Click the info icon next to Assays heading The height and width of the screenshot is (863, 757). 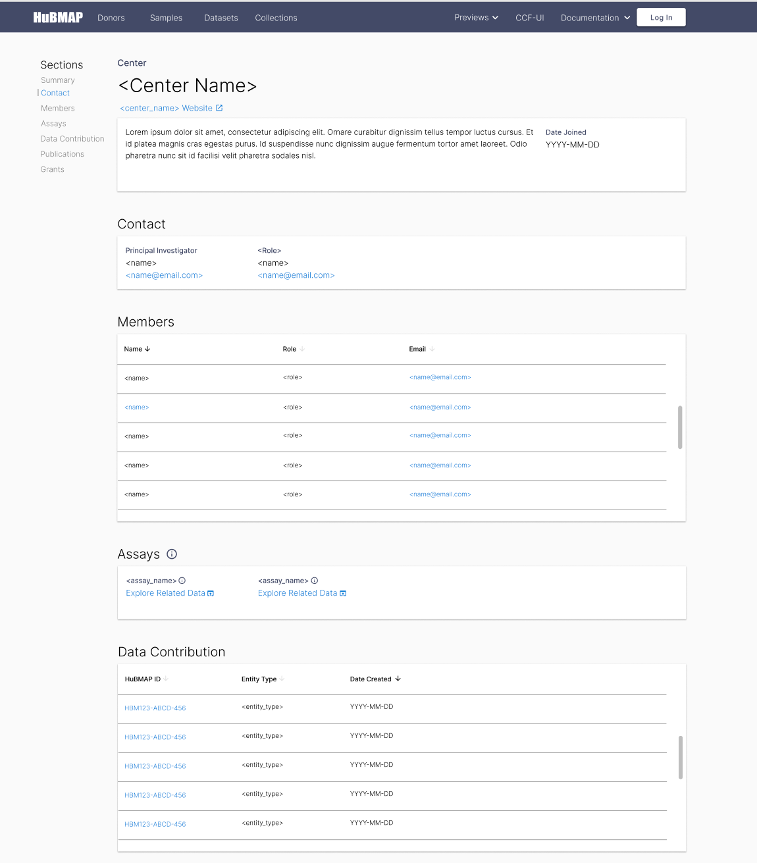(172, 554)
